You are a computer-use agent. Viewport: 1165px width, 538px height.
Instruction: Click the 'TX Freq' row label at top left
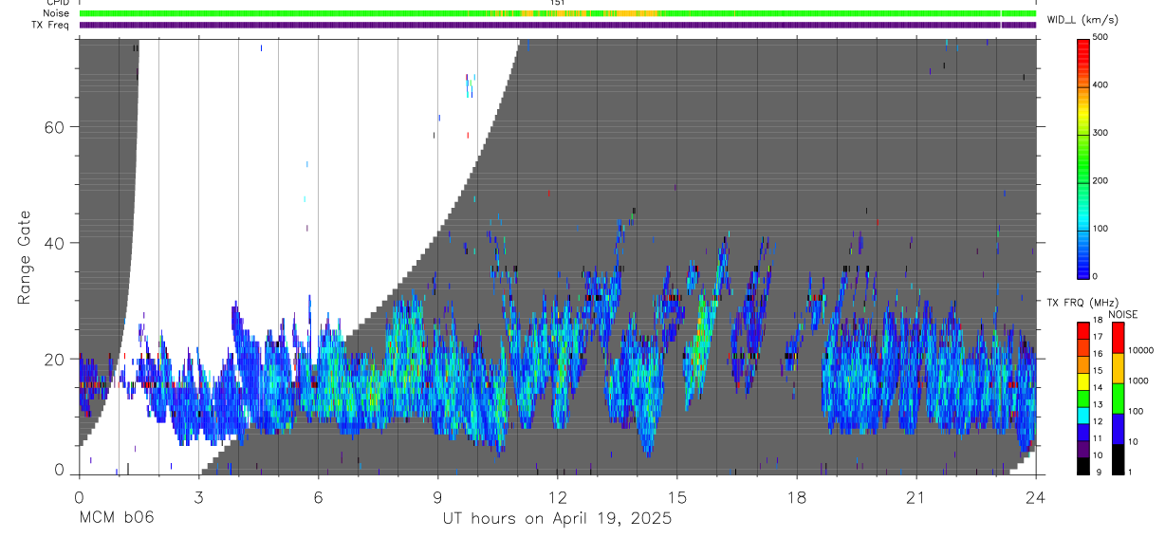(x=51, y=25)
